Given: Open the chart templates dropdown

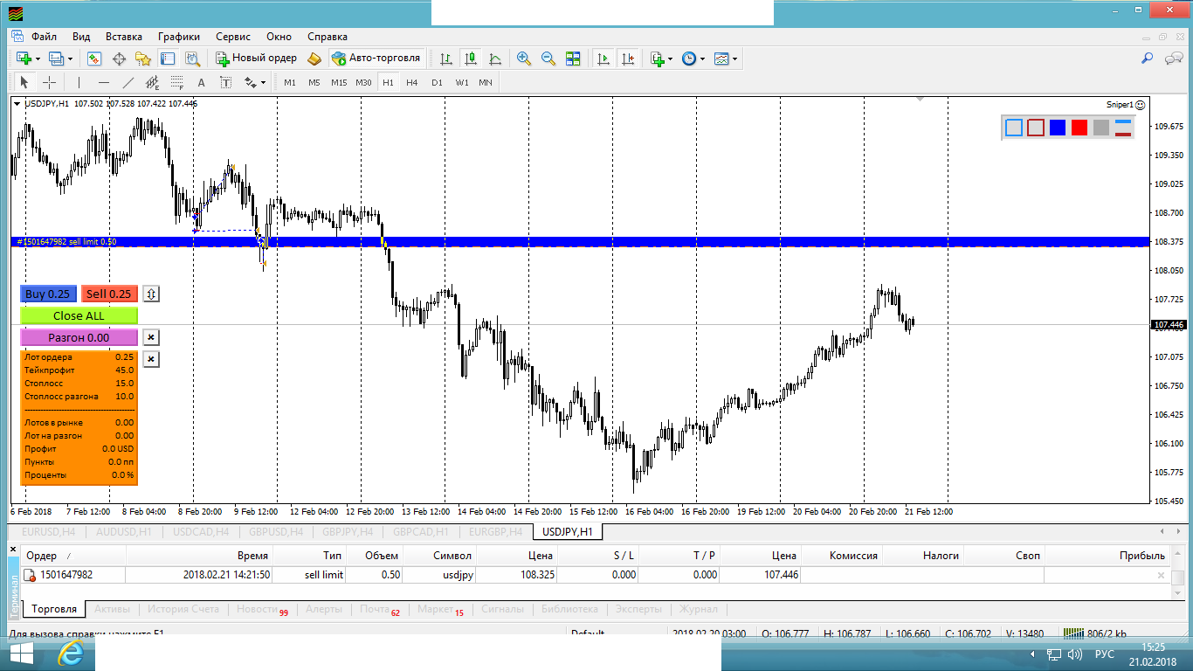Looking at the screenshot, I should [725, 59].
